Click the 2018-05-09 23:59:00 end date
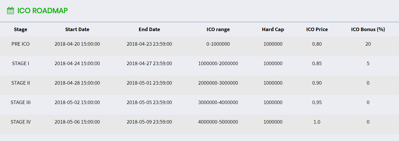Image resolution: width=399 pixels, height=141 pixels. [x=149, y=122]
